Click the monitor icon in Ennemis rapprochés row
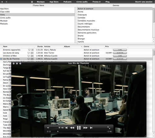The width and height of the screenshot is (155, 138). 29,50
